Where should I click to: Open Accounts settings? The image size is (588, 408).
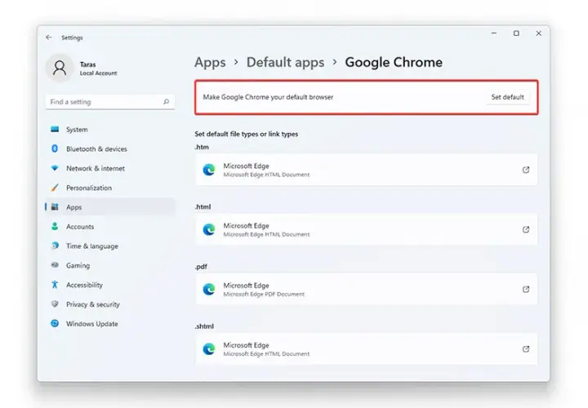pyautogui.click(x=110, y=227)
